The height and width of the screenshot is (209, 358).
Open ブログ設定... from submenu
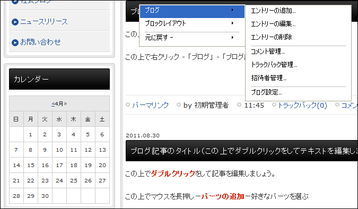[x=266, y=92]
